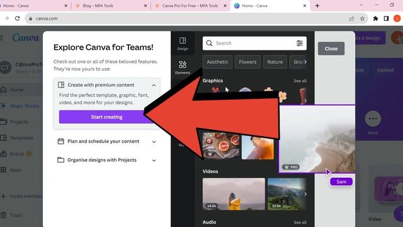This screenshot has width=403, height=227.
Task: Share this page icon in address bar
Action: [351, 18]
